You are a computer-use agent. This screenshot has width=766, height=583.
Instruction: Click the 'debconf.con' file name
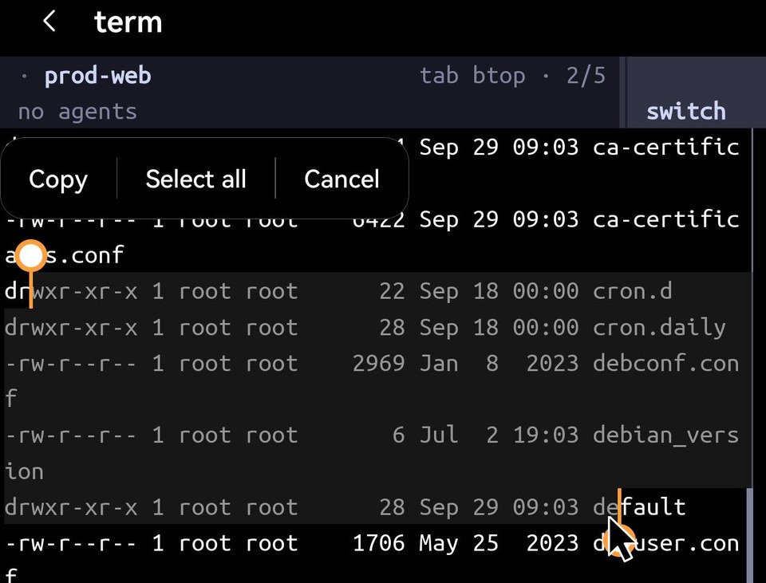click(x=665, y=364)
